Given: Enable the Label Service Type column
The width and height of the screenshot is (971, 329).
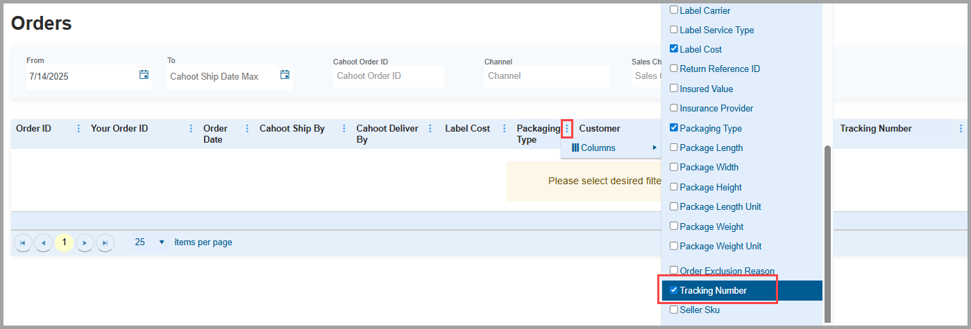Looking at the screenshot, I should [673, 30].
